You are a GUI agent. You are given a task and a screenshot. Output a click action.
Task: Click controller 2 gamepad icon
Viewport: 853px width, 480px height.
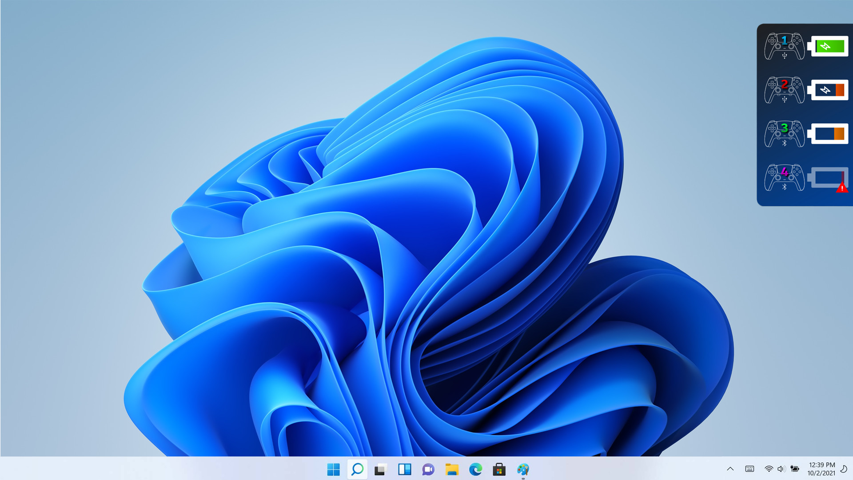tap(784, 90)
